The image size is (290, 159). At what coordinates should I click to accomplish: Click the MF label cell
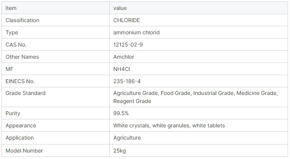55,69
